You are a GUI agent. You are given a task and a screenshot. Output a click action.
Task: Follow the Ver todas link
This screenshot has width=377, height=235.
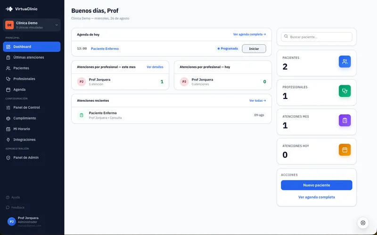click(x=257, y=101)
